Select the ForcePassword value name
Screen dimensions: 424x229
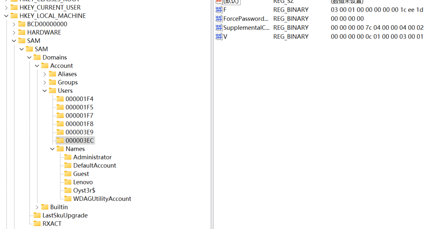tap(246, 19)
